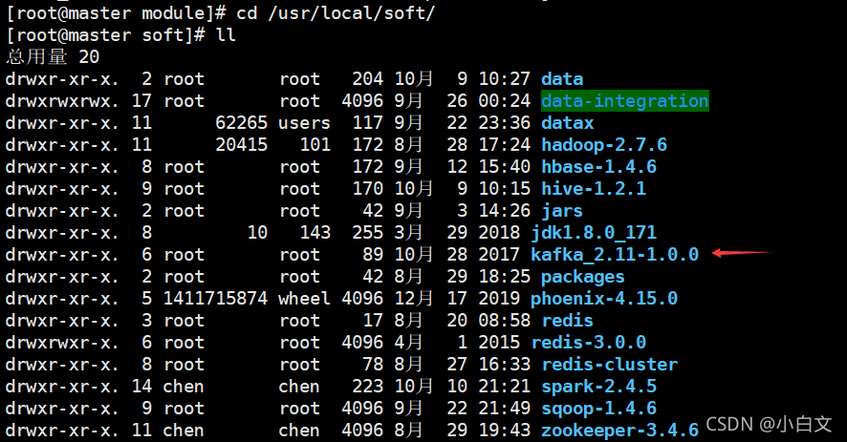This screenshot has width=847, height=442.
Task: Click the 'll' command at the prompt
Action: pos(226,35)
